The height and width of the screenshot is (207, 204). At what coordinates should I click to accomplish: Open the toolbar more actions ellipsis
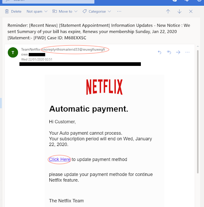coord(119,11)
